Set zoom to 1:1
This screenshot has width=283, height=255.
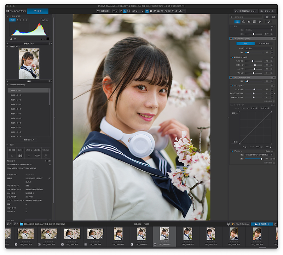128,11
